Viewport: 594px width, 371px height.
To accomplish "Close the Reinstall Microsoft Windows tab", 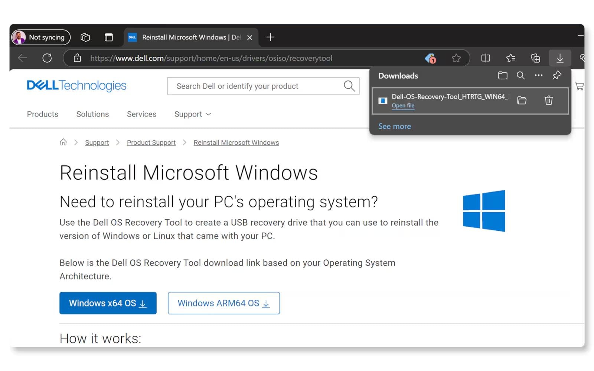I will click(x=250, y=37).
